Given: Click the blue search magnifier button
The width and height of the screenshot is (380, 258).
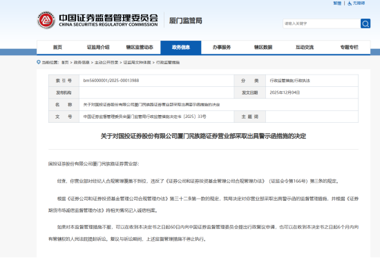Looking at the screenshot, I should (x=365, y=23).
